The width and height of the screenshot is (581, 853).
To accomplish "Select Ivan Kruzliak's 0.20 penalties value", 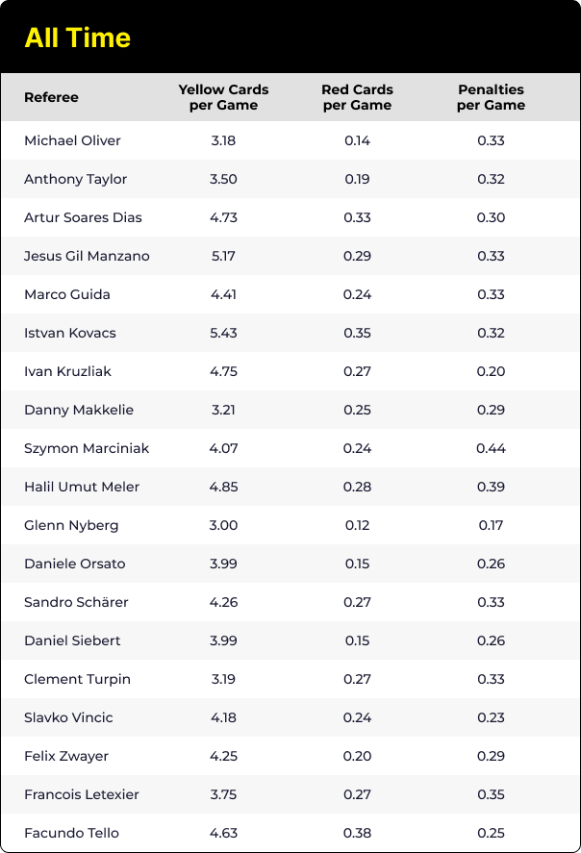I will [491, 371].
